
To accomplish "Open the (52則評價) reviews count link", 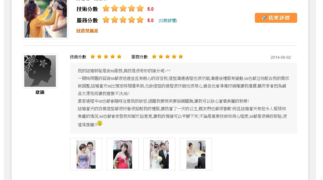I will [x=168, y=21].
